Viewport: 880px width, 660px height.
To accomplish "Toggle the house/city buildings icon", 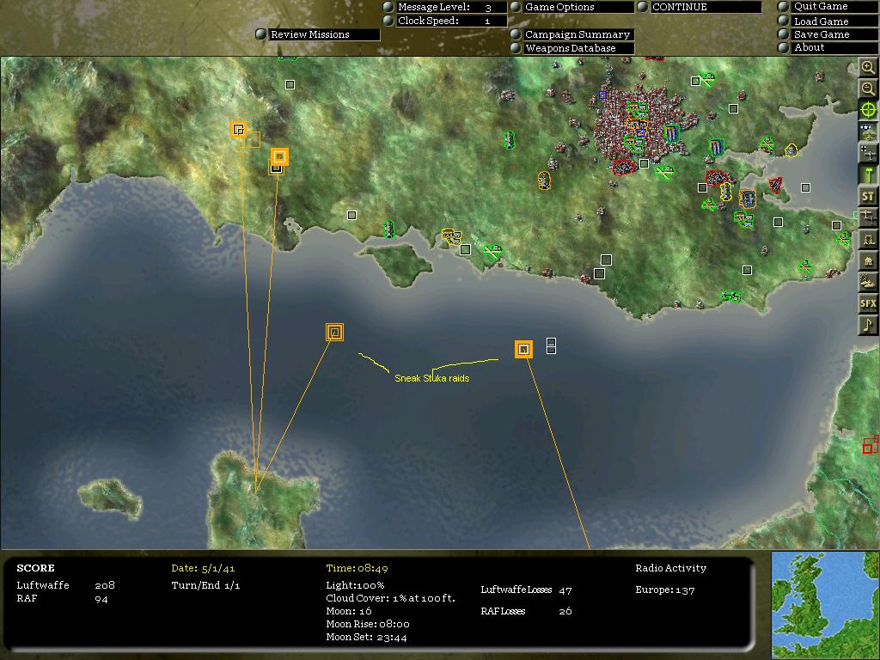I will (x=868, y=260).
